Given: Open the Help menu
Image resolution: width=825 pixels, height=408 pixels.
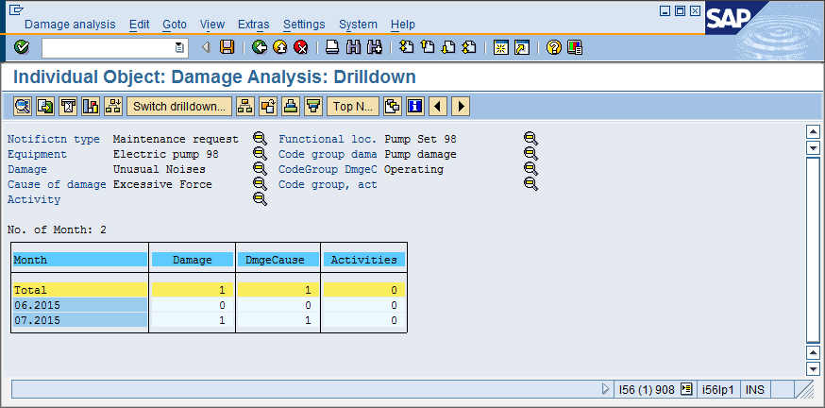Looking at the screenshot, I should coord(403,25).
